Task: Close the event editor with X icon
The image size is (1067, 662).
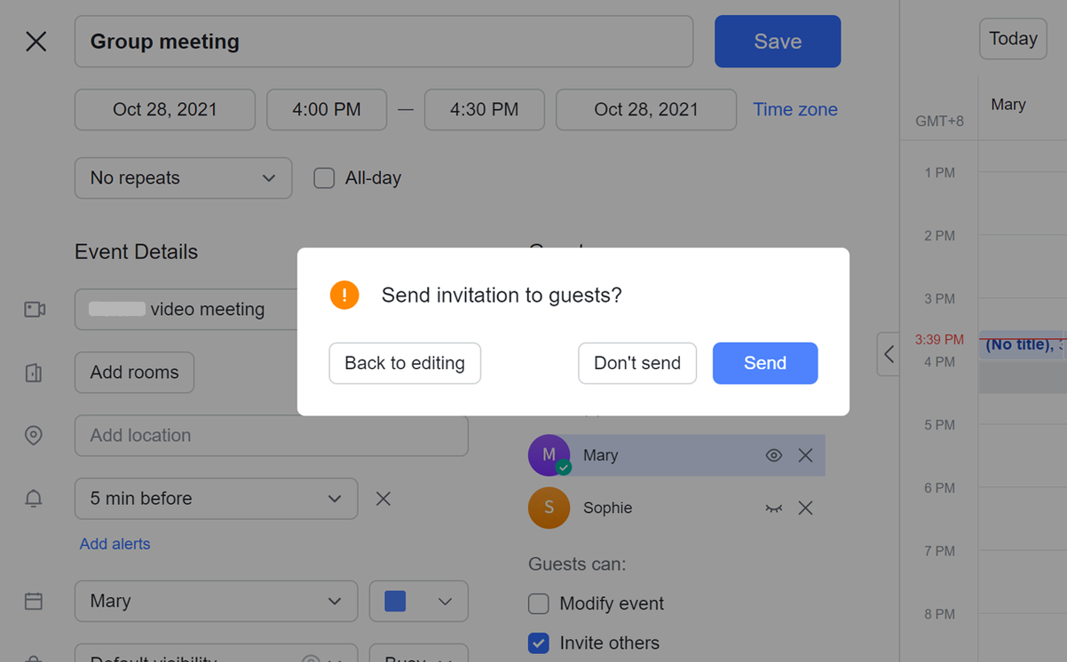Action: click(x=36, y=41)
